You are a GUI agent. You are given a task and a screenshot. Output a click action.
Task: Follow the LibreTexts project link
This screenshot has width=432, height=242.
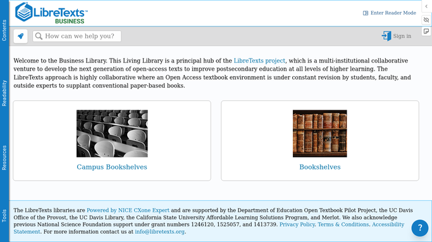[259, 60]
